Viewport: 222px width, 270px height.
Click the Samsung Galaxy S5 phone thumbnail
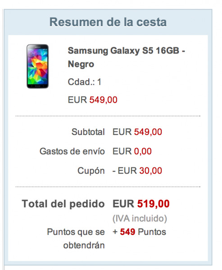pyautogui.click(x=37, y=66)
